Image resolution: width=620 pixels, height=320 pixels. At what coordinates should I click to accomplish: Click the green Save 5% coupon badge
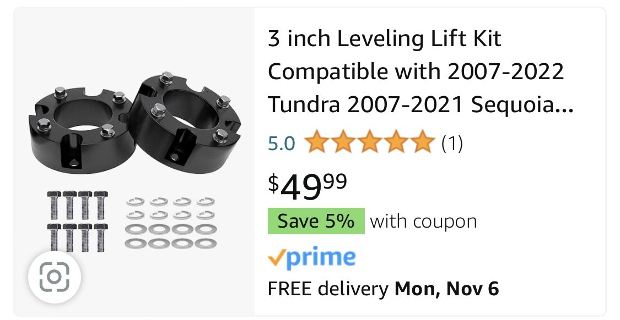point(316,221)
